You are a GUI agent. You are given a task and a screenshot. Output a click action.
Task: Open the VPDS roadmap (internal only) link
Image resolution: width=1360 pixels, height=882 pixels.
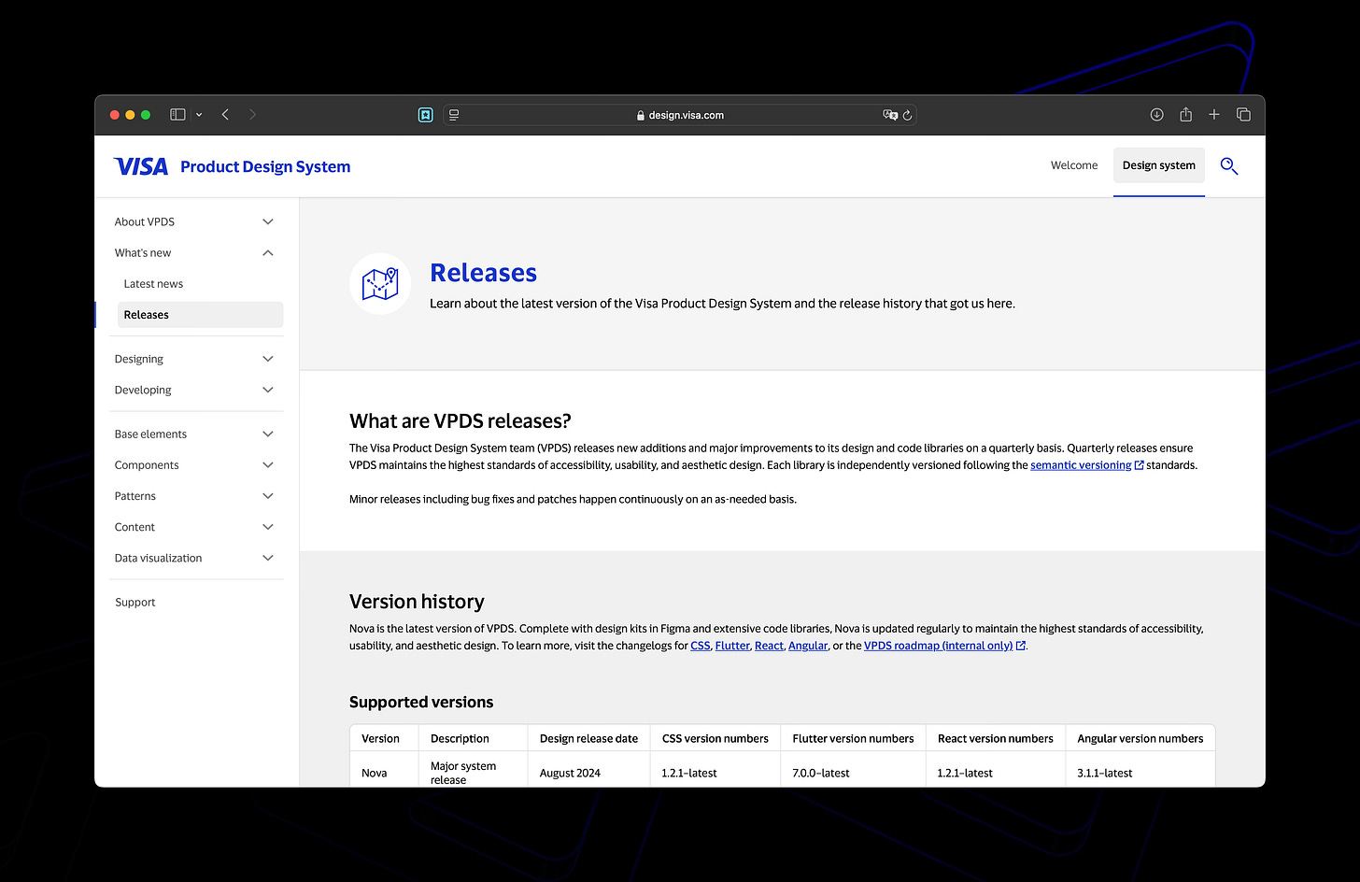tap(944, 646)
